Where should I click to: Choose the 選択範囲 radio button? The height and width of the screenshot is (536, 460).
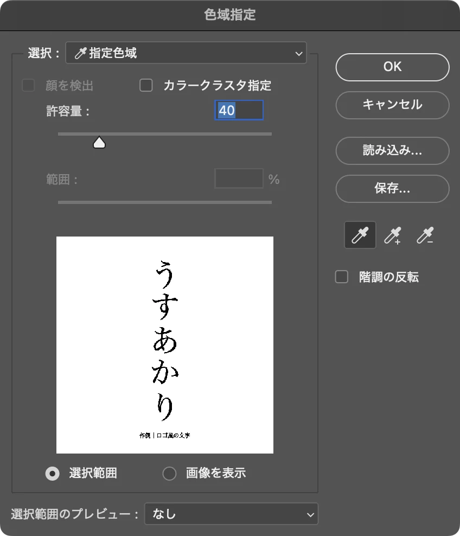52,474
